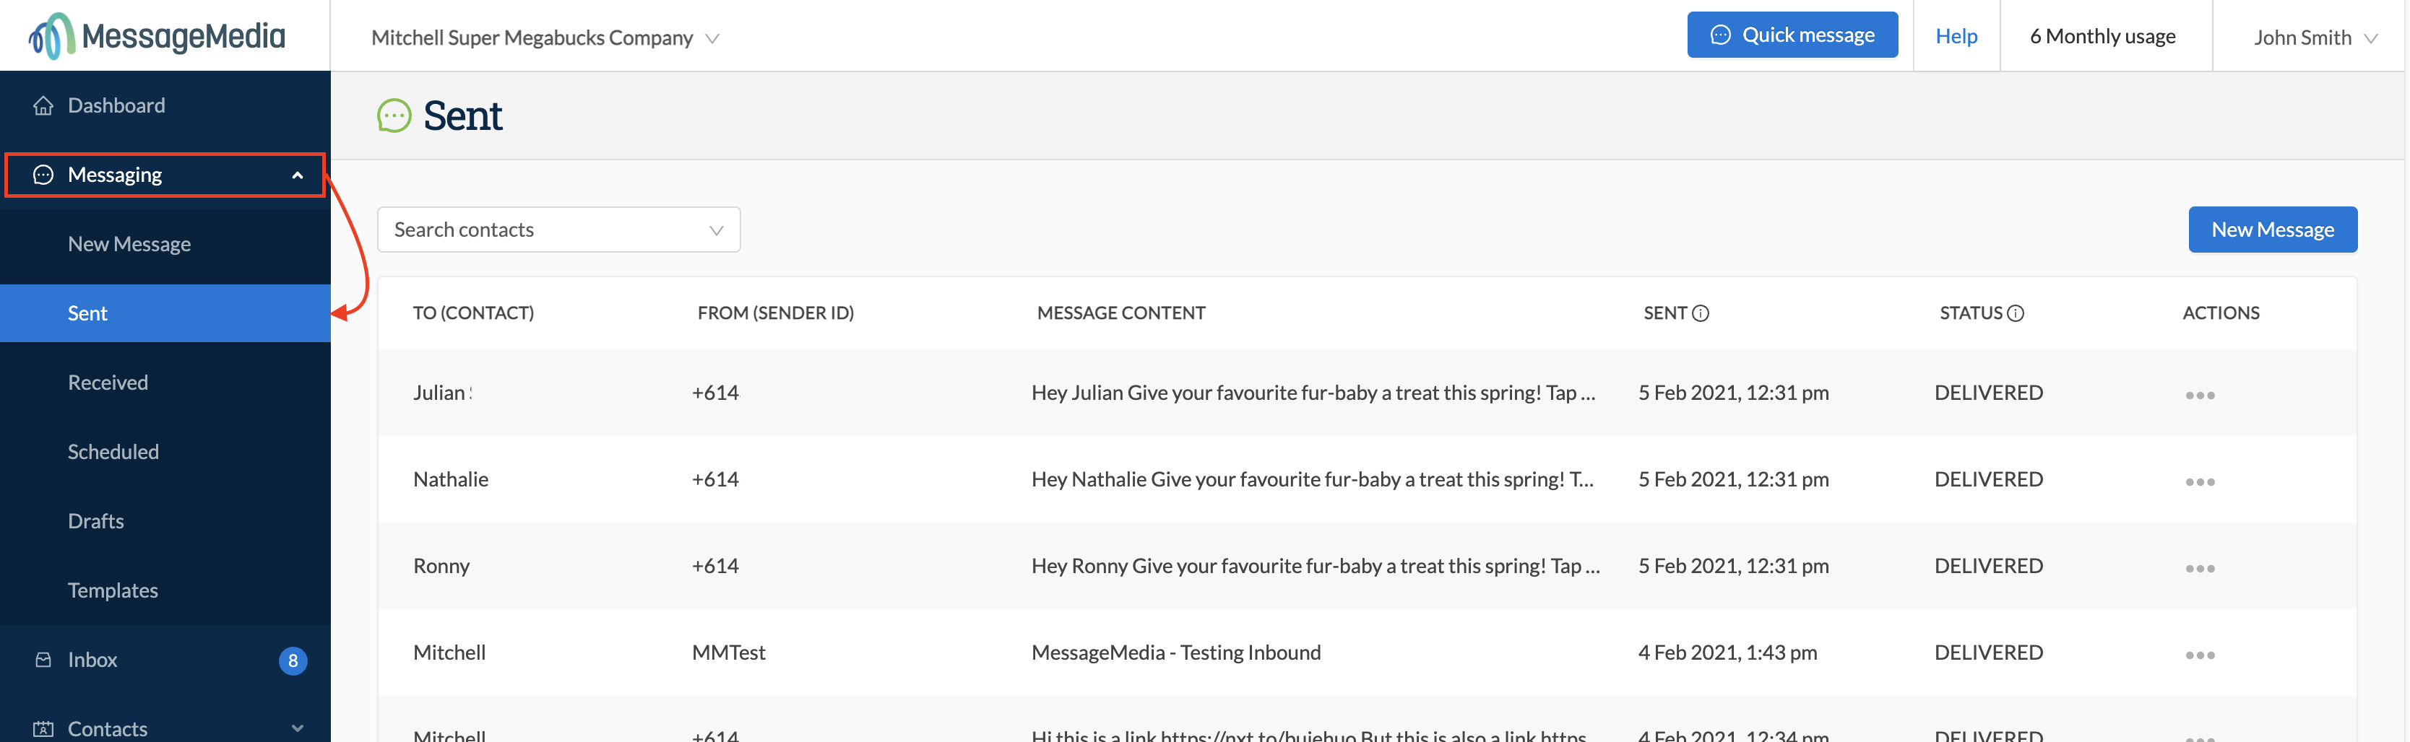Select Sent in sidebar
The image size is (2410, 742).
pos(165,313)
